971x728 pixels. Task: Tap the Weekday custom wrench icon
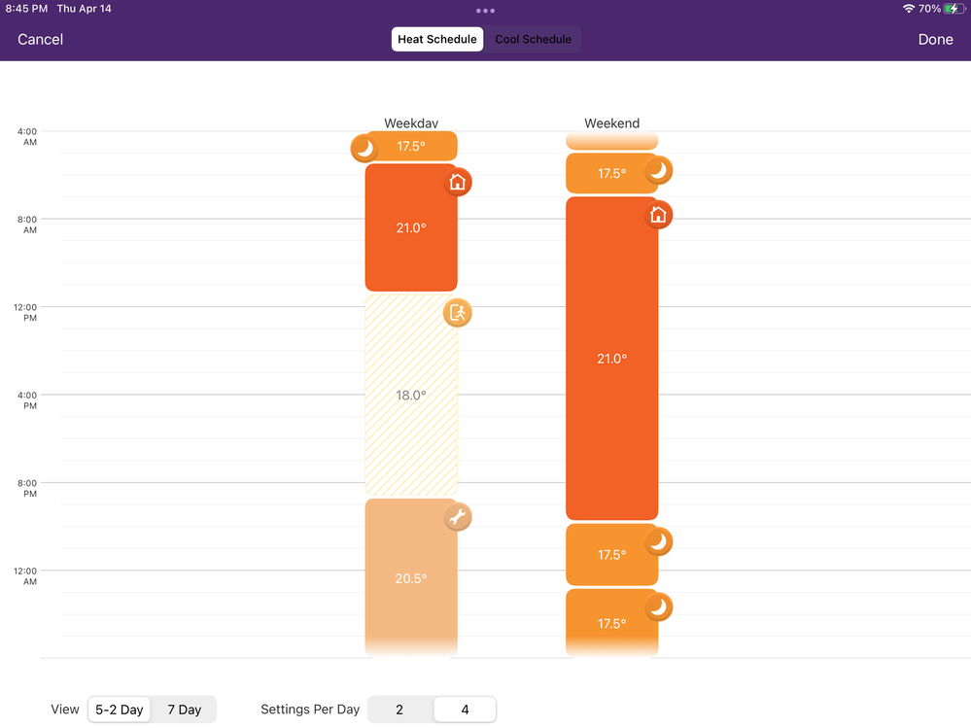pos(458,517)
